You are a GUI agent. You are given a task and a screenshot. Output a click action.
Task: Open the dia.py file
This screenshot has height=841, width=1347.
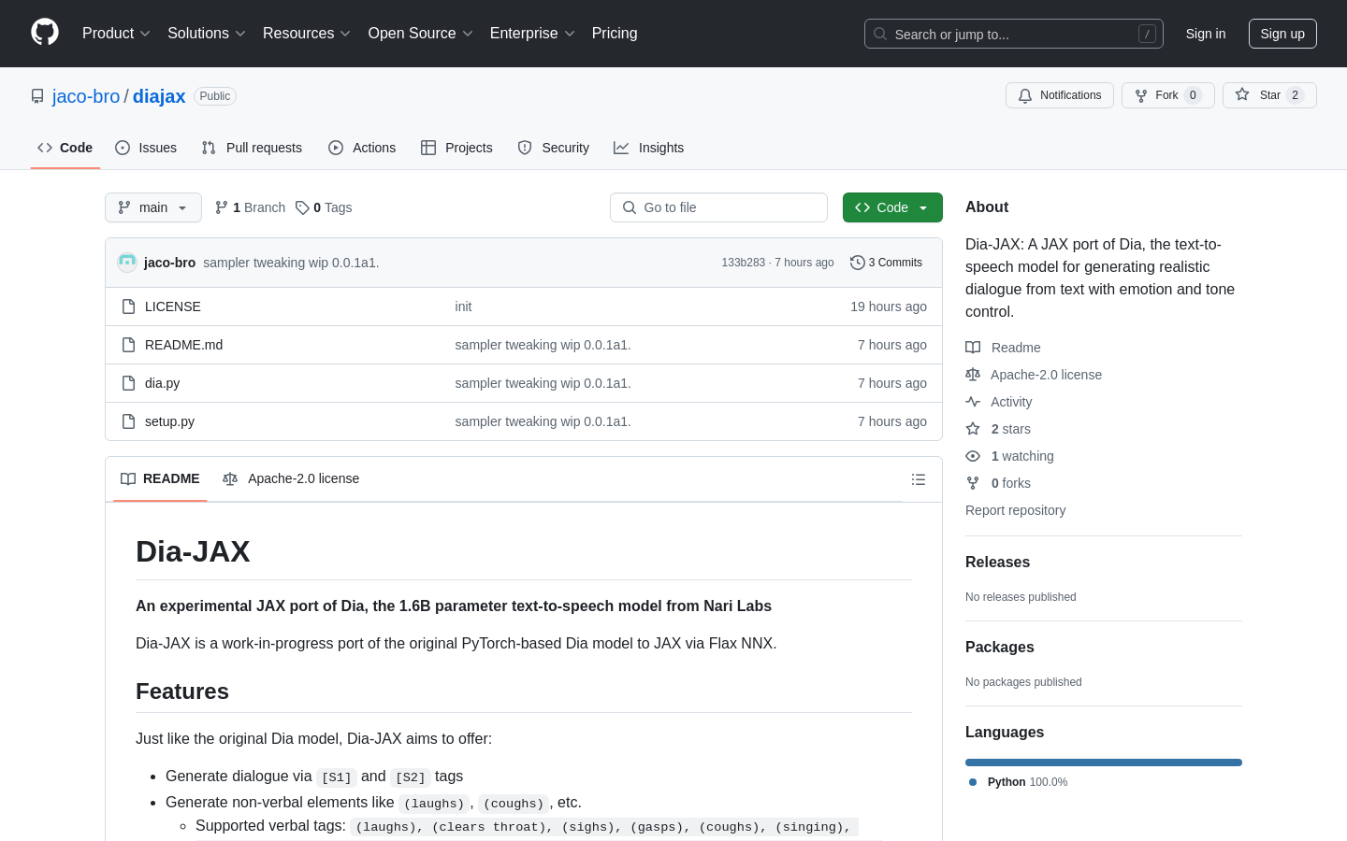[162, 383]
